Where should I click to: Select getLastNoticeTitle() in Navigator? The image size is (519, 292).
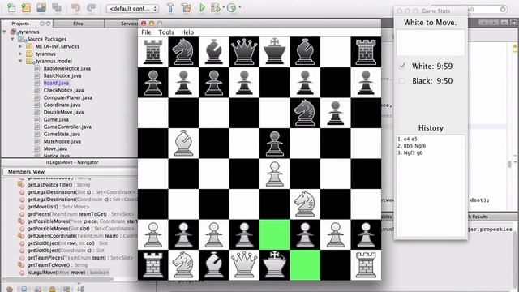58,185
